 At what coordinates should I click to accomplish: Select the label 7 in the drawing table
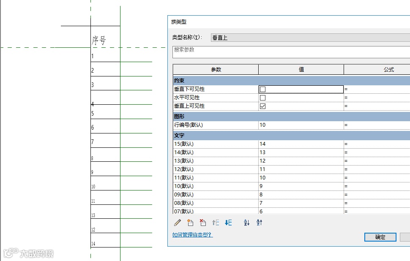tap(92, 141)
